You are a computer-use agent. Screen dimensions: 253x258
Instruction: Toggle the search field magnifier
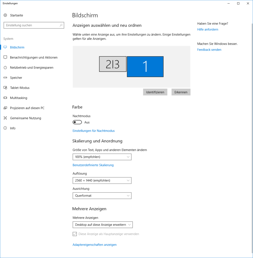pyautogui.click(x=61, y=25)
